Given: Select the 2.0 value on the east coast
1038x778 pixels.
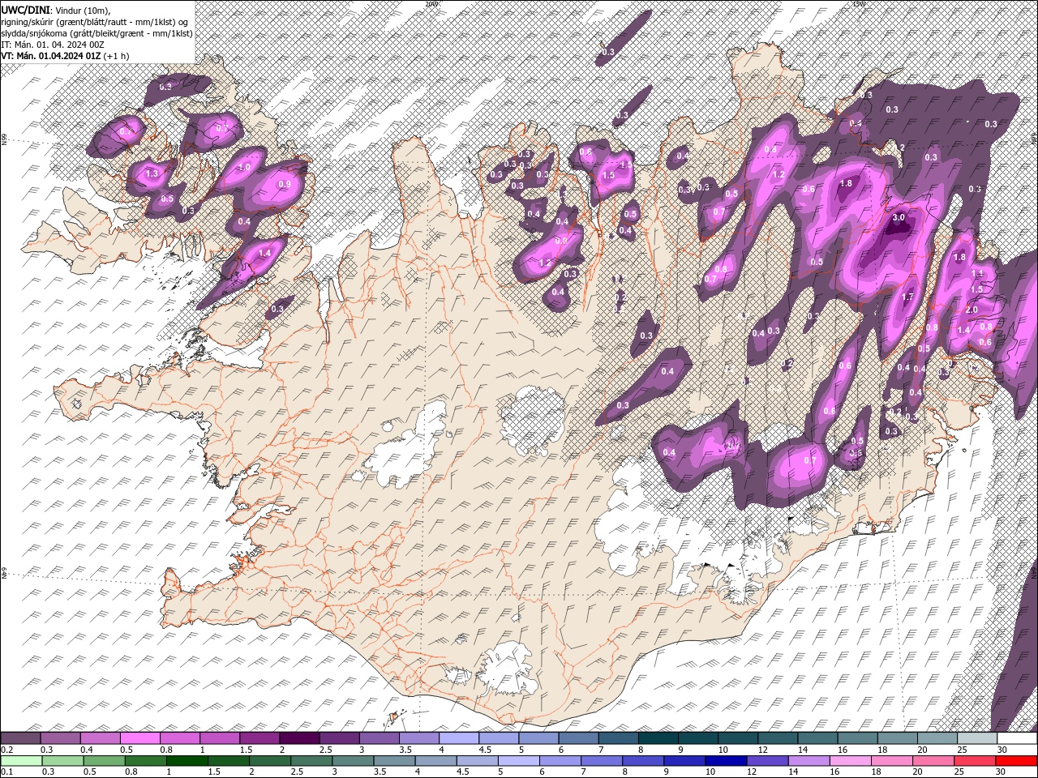Looking at the screenshot, I should click(972, 310).
